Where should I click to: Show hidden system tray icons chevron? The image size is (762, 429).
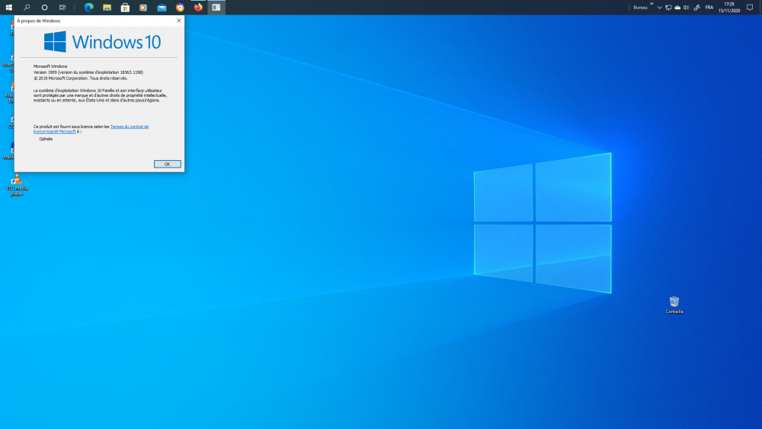659,8
